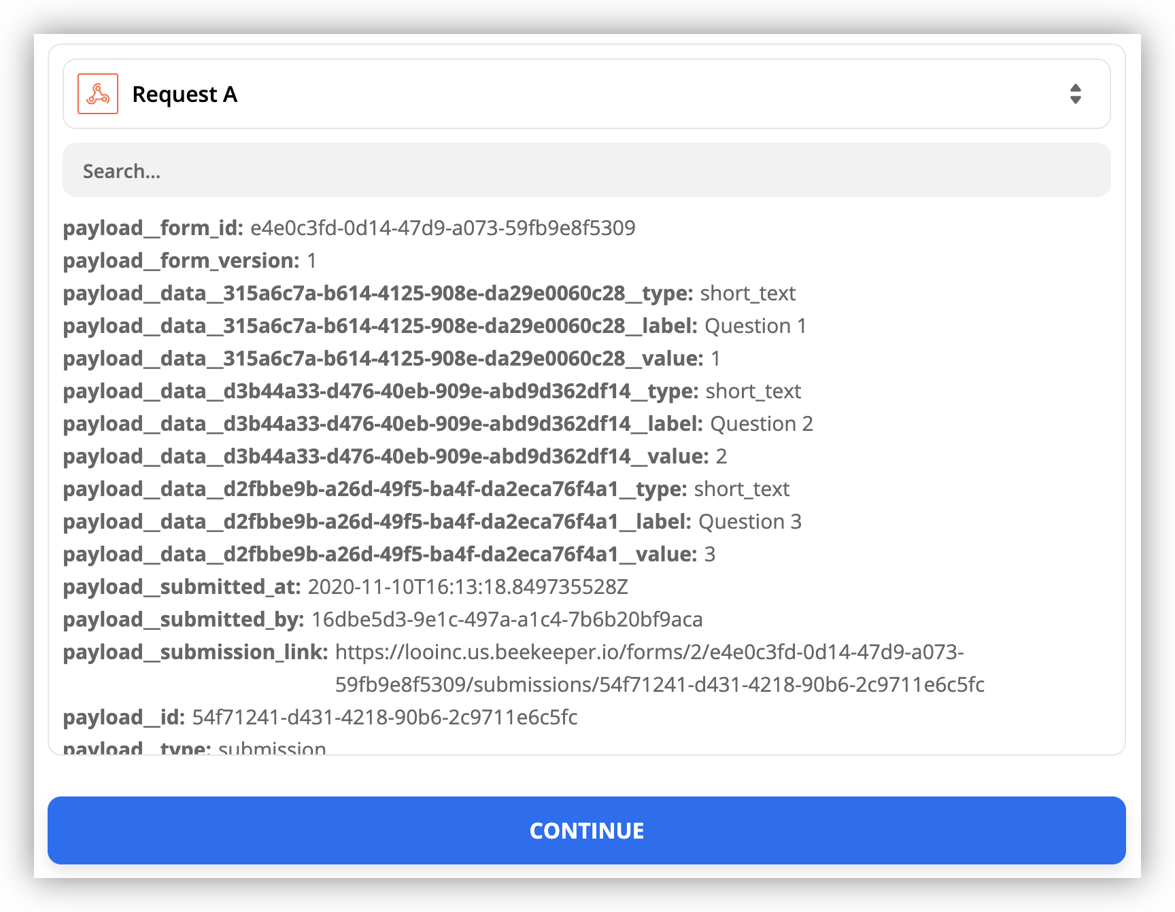
Task: Pick the d2fbbe9b value row showing 3
Action: [x=389, y=554]
